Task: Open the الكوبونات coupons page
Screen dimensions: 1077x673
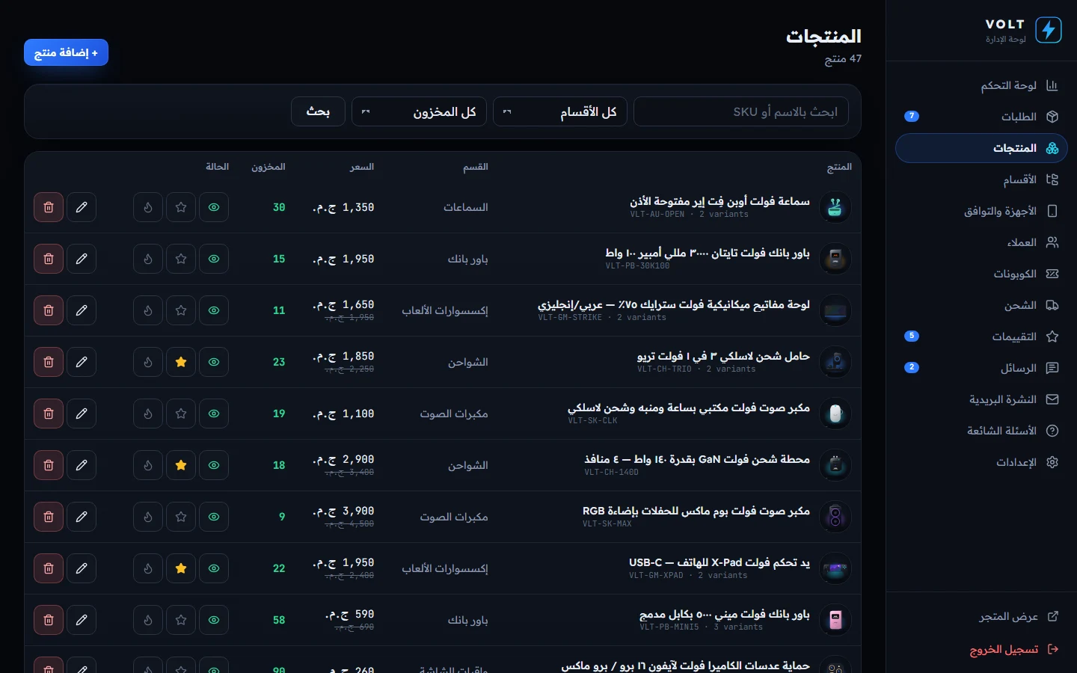Action: tap(981, 274)
